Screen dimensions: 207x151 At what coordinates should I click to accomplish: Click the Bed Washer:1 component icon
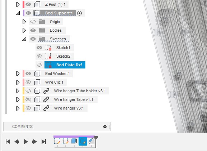[x=37, y=74]
